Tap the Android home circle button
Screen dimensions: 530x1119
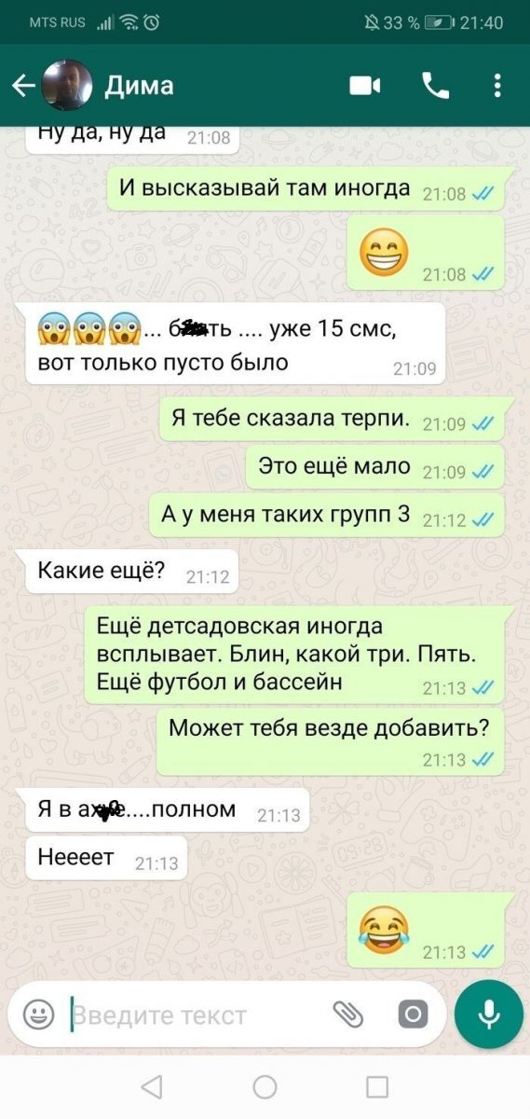tap(265, 1086)
